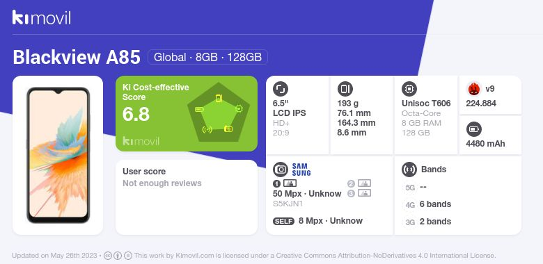Click the Ki Cost-effective Score pentagon chart

pyautogui.click(x=218, y=113)
